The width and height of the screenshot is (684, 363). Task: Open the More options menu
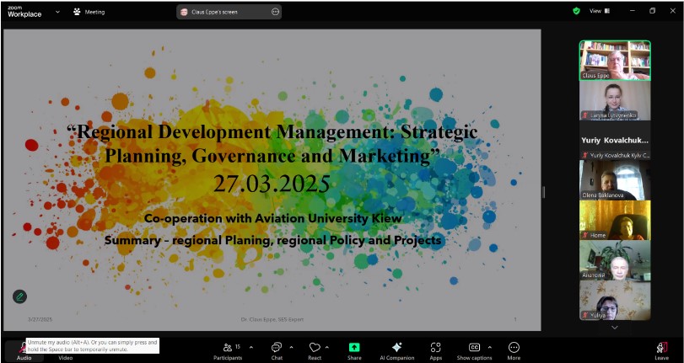click(x=514, y=348)
